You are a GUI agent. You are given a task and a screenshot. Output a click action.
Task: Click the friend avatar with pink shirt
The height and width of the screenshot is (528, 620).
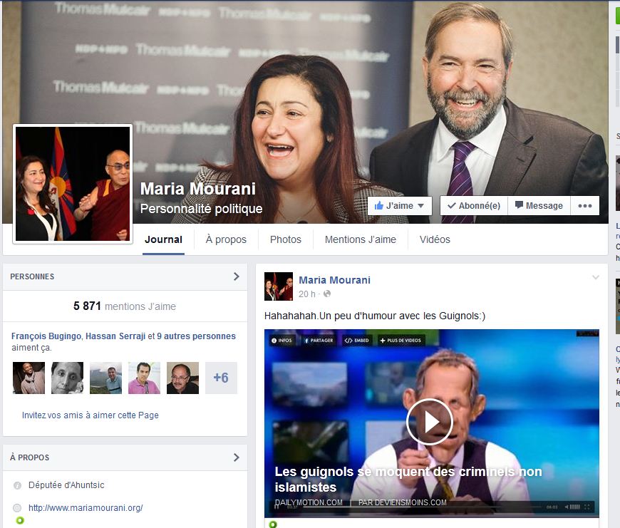(144, 378)
